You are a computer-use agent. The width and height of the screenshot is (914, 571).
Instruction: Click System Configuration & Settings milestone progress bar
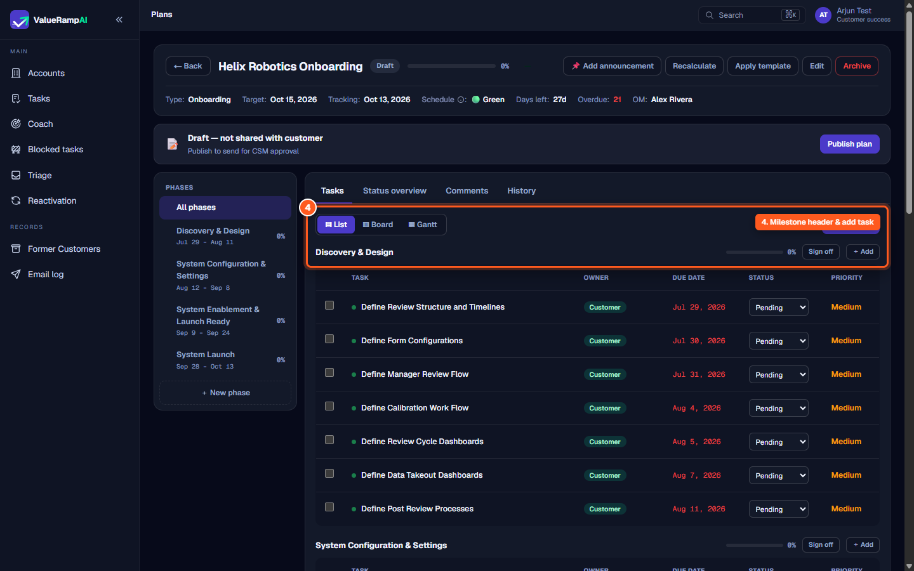pyautogui.click(x=755, y=545)
